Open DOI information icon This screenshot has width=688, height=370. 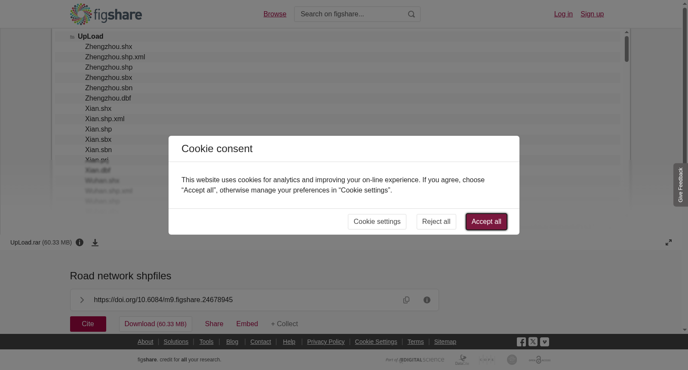tap(427, 300)
